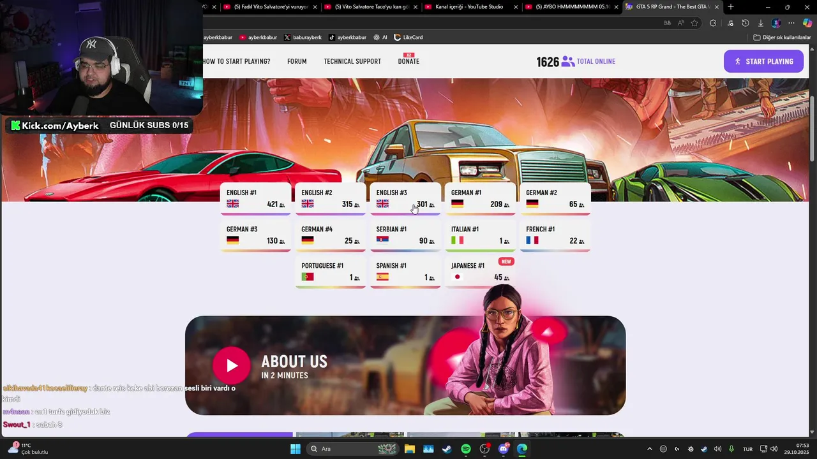The width and height of the screenshot is (817, 459).
Task: Click the purple START PLAYING button
Action: 763,61
